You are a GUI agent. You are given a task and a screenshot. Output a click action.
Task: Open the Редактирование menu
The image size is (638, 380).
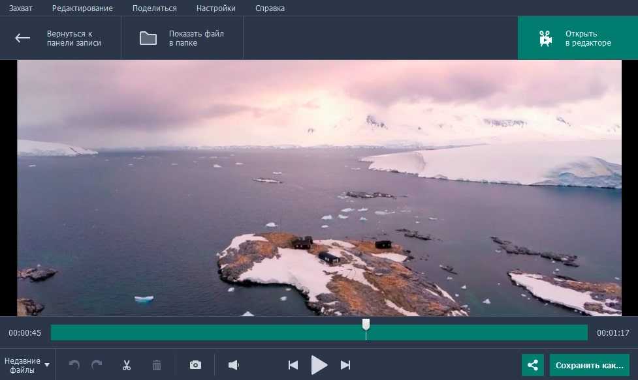[82, 8]
